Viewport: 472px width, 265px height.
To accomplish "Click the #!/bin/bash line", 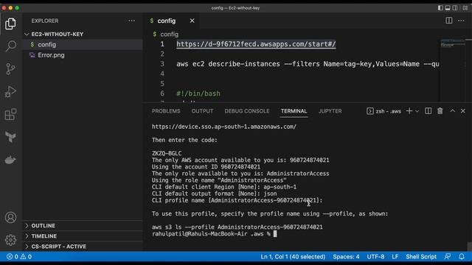I will (x=198, y=93).
